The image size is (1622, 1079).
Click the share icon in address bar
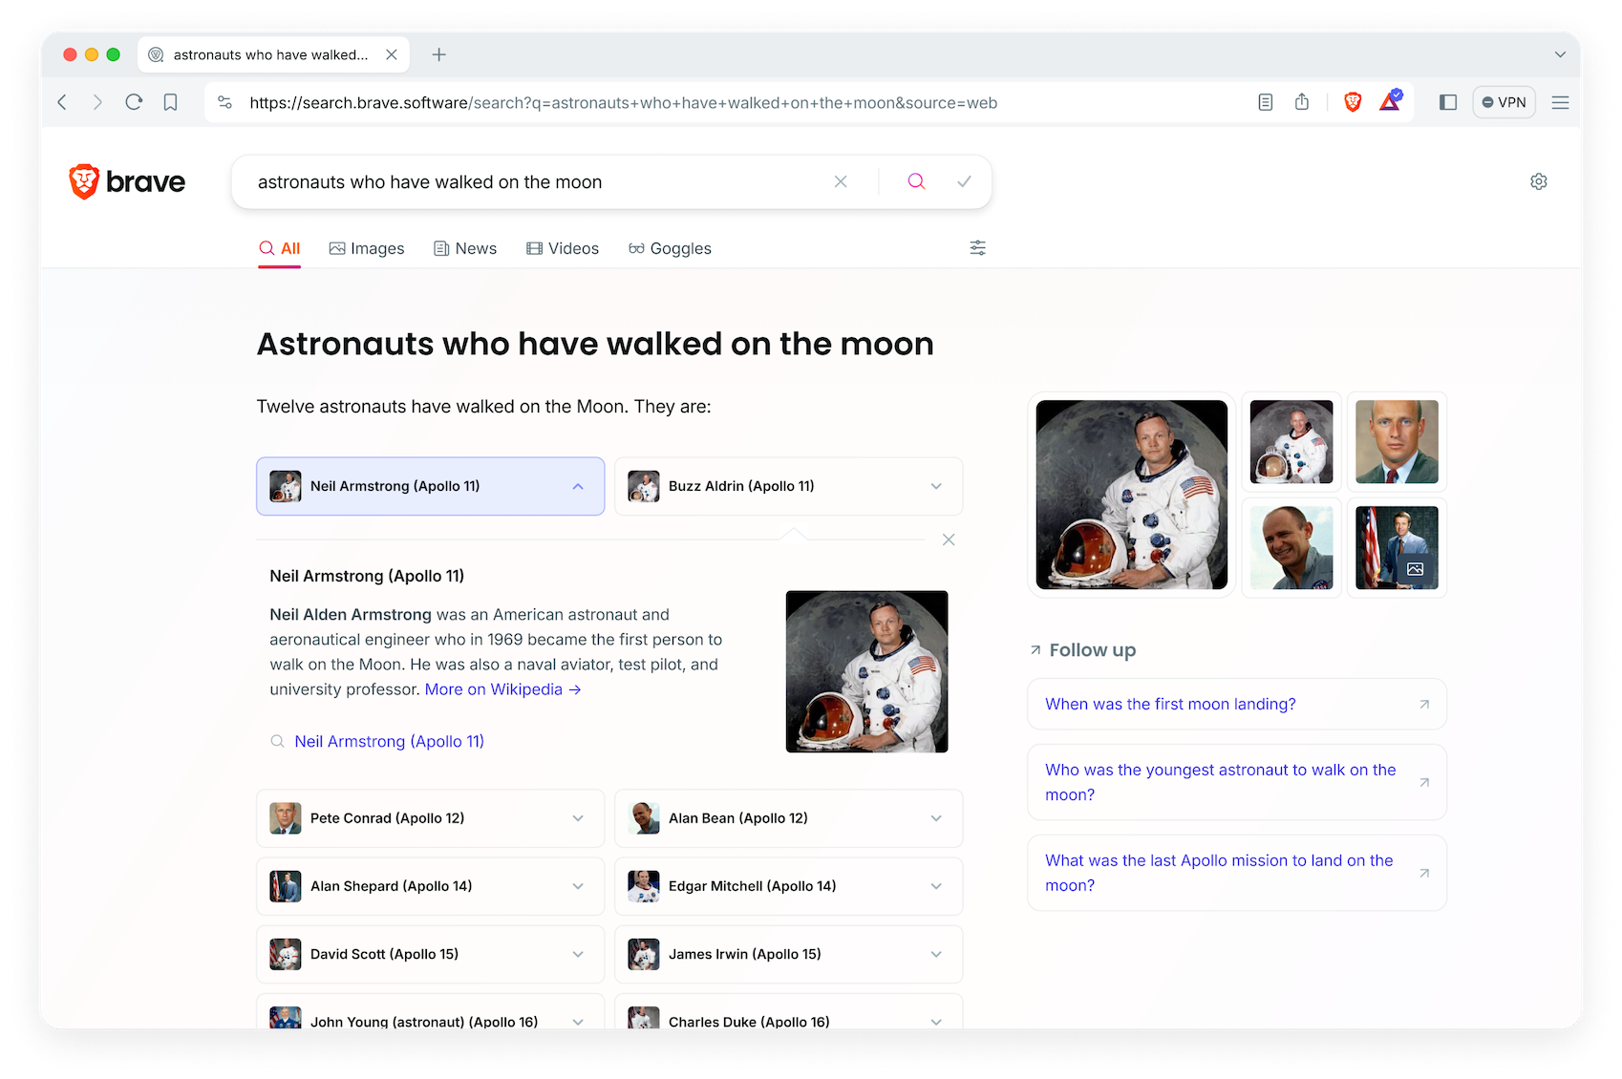coord(1302,102)
